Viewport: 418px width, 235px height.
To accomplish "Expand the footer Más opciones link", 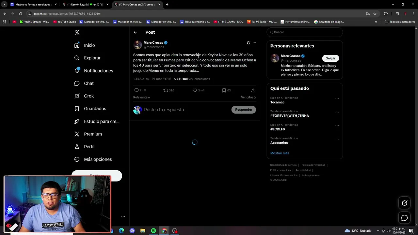I will 311,176.
